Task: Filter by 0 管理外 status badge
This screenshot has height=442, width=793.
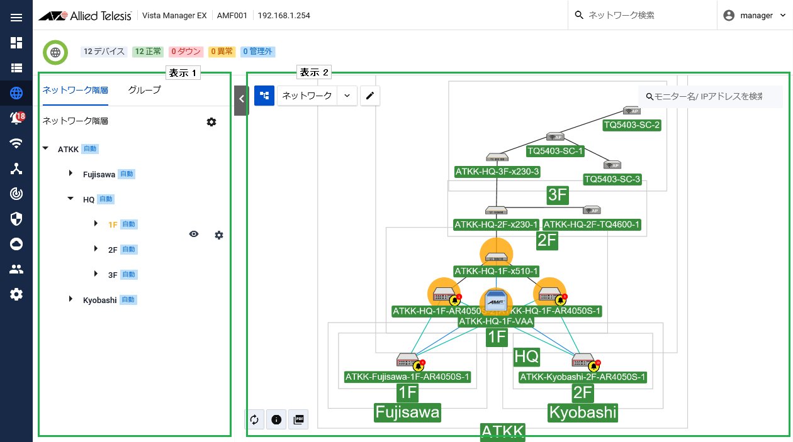Action: pyautogui.click(x=258, y=52)
